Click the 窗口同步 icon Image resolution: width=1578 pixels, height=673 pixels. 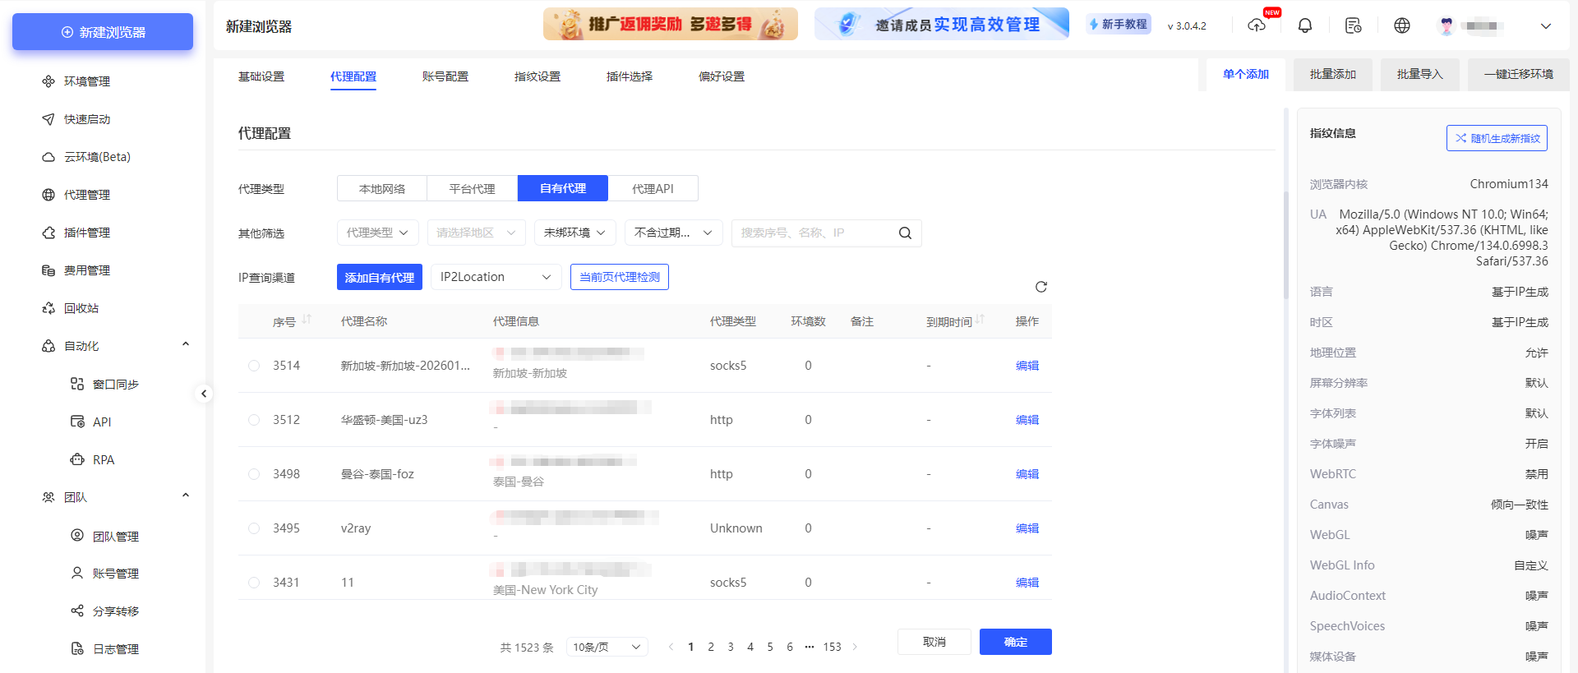77,384
